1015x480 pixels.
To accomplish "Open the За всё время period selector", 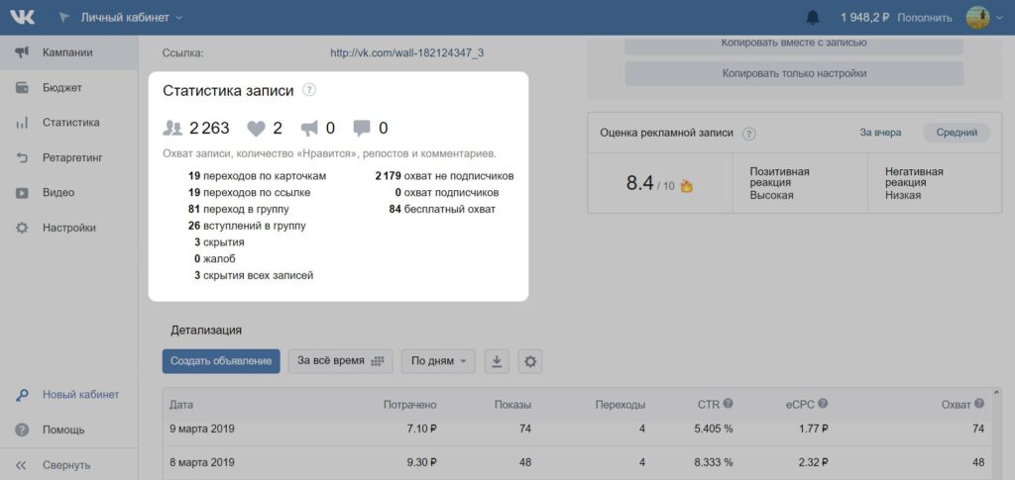I will click(x=340, y=361).
